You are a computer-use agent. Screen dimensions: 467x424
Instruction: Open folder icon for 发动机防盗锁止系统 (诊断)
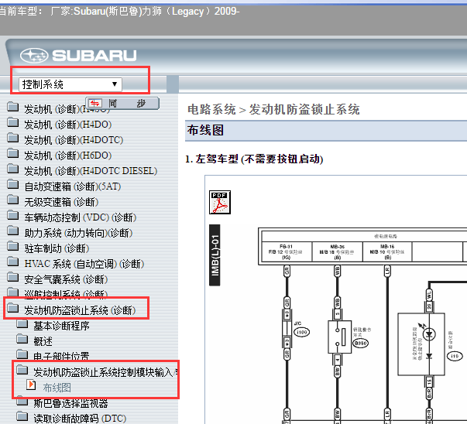(13, 308)
